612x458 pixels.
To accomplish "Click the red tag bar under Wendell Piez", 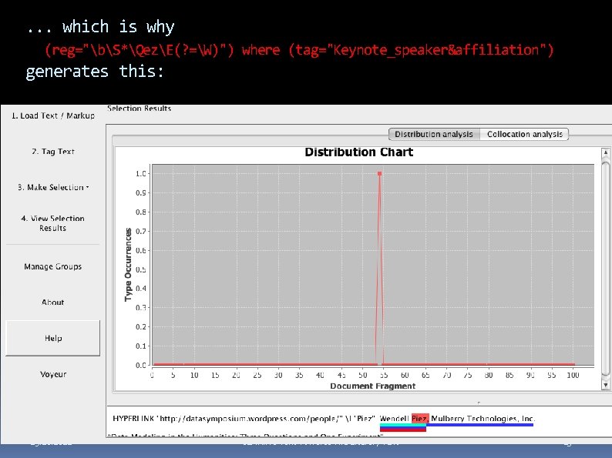I will click(403, 430).
